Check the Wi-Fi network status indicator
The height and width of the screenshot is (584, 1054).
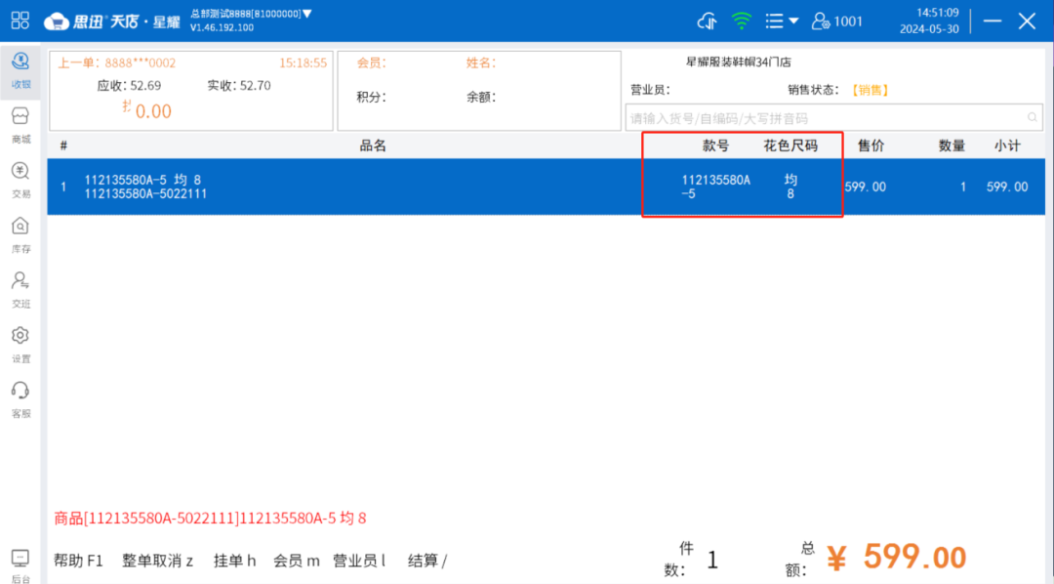[x=742, y=20]
